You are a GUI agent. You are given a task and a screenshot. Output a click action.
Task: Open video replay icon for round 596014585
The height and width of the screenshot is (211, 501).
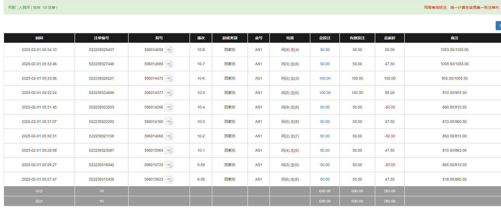(169, 64)
